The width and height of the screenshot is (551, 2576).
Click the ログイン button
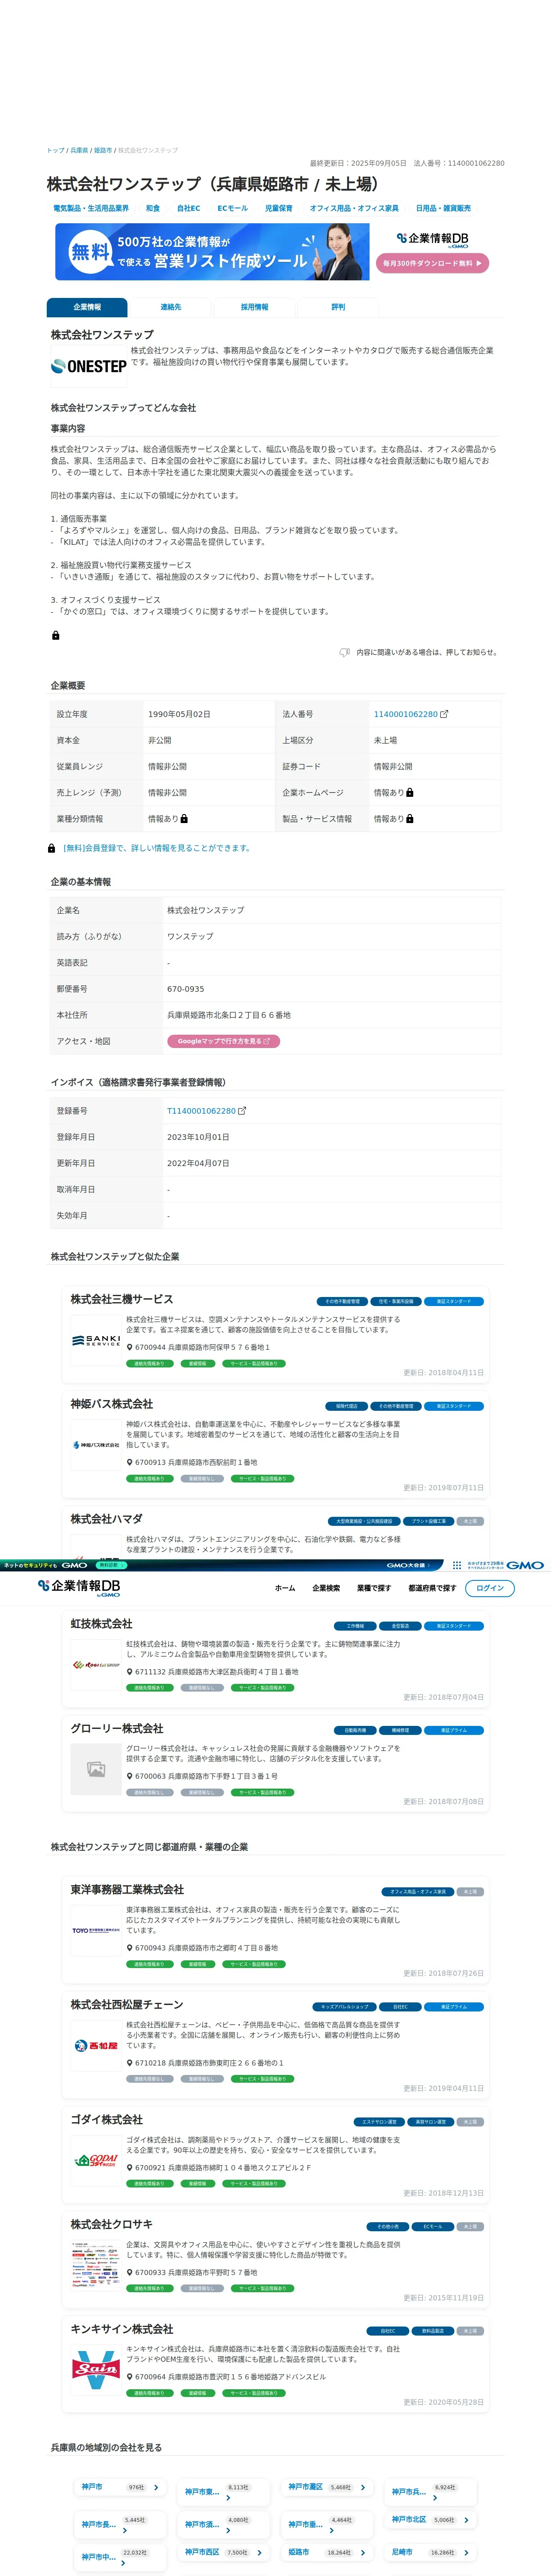point(490,1588)
